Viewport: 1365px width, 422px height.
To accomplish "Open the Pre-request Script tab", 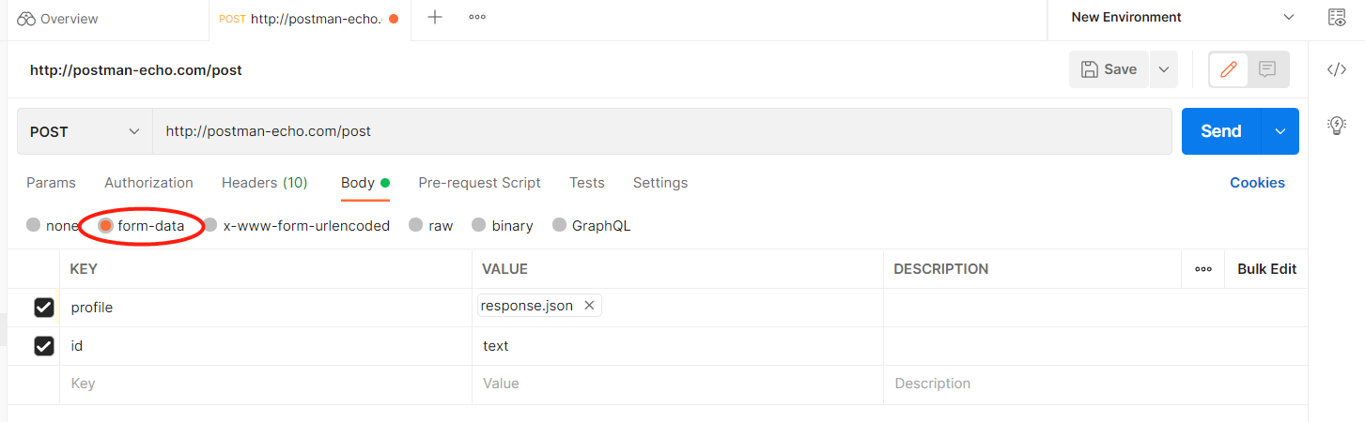I will 479,183.
